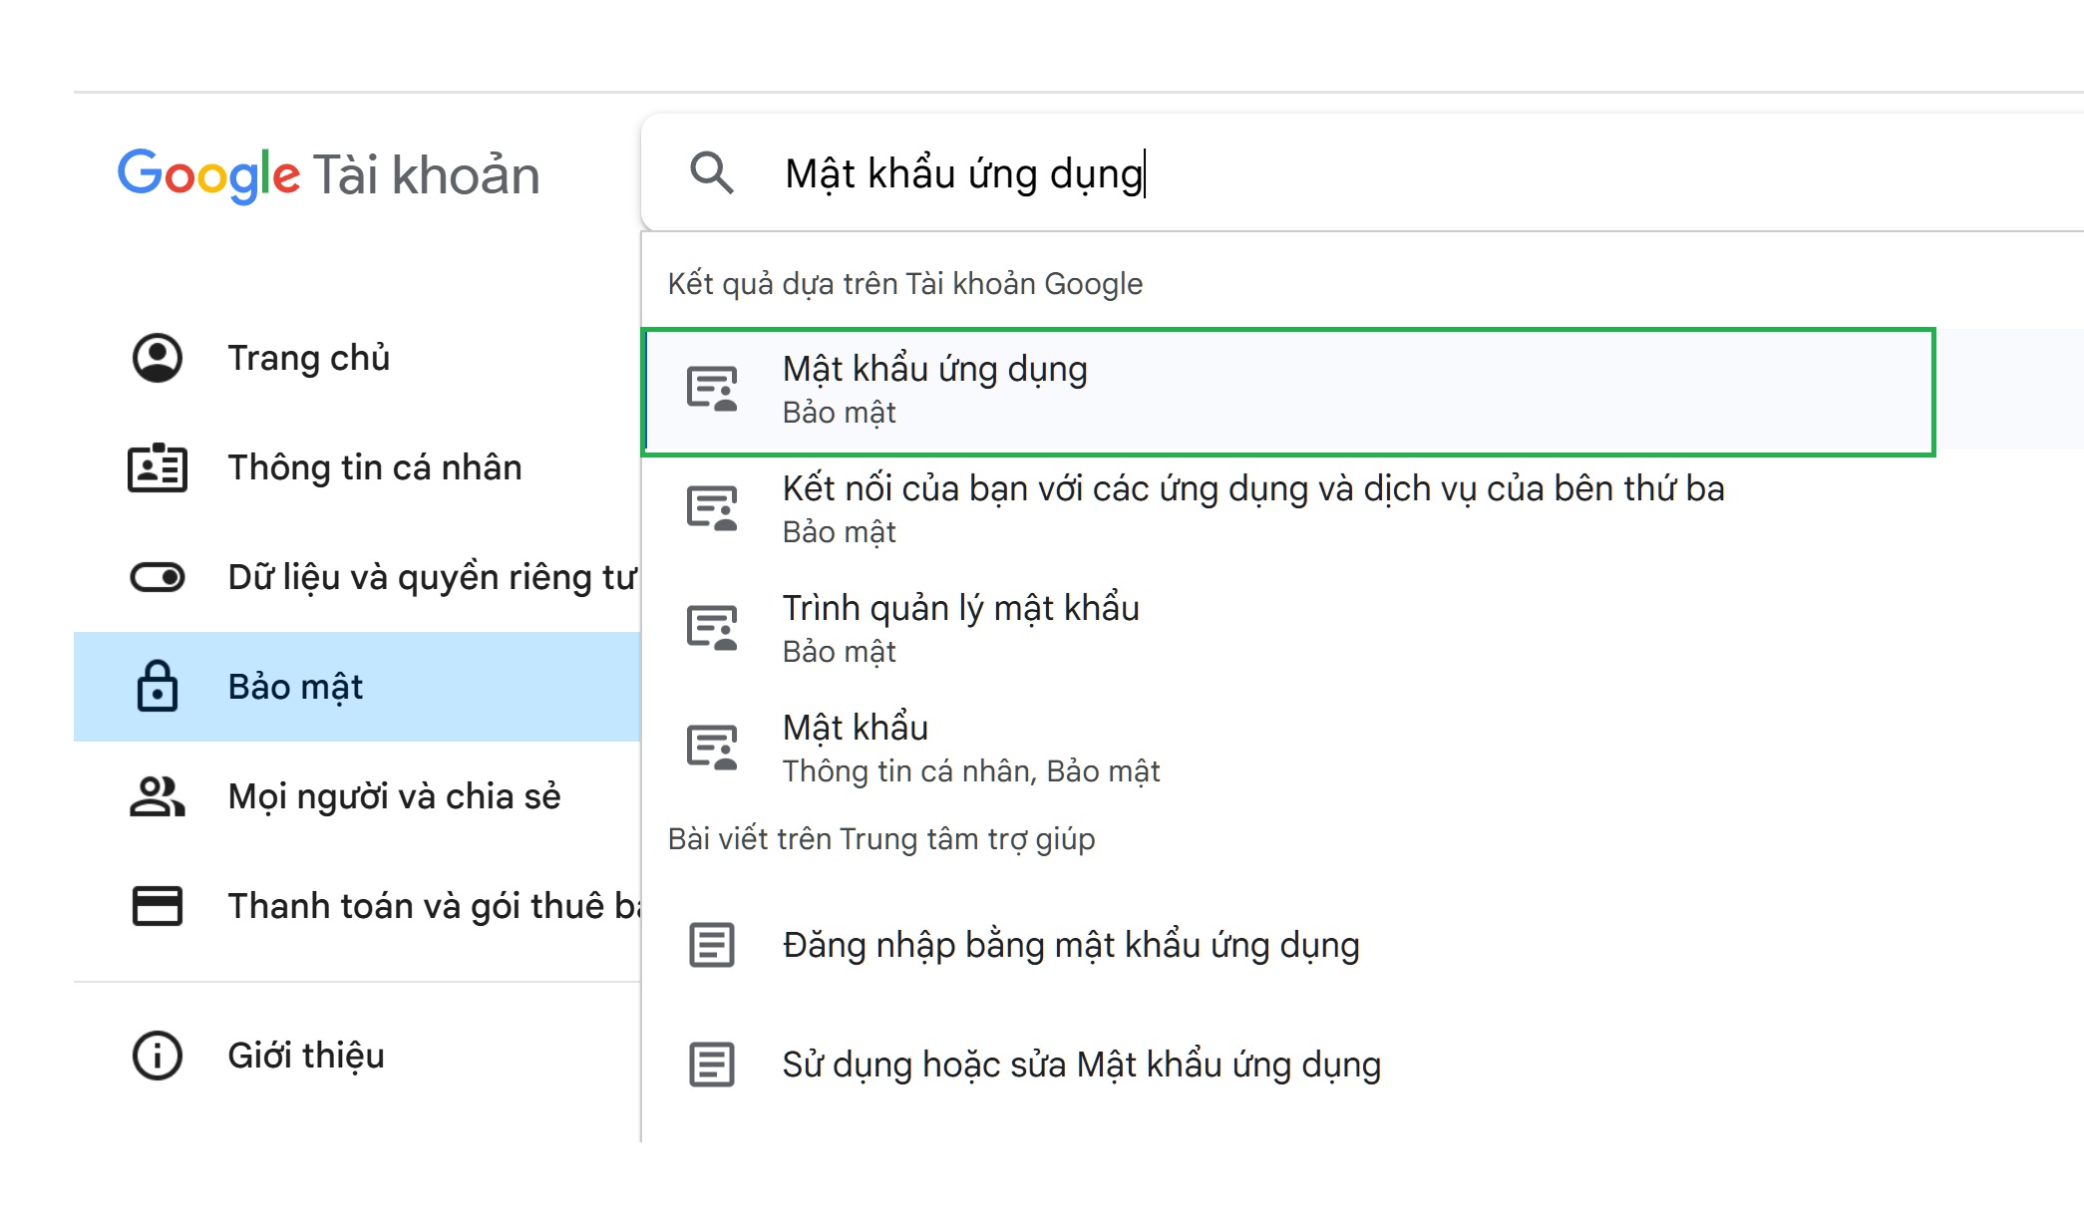Click the Thanh toán credit card icon

coord(158,906)
